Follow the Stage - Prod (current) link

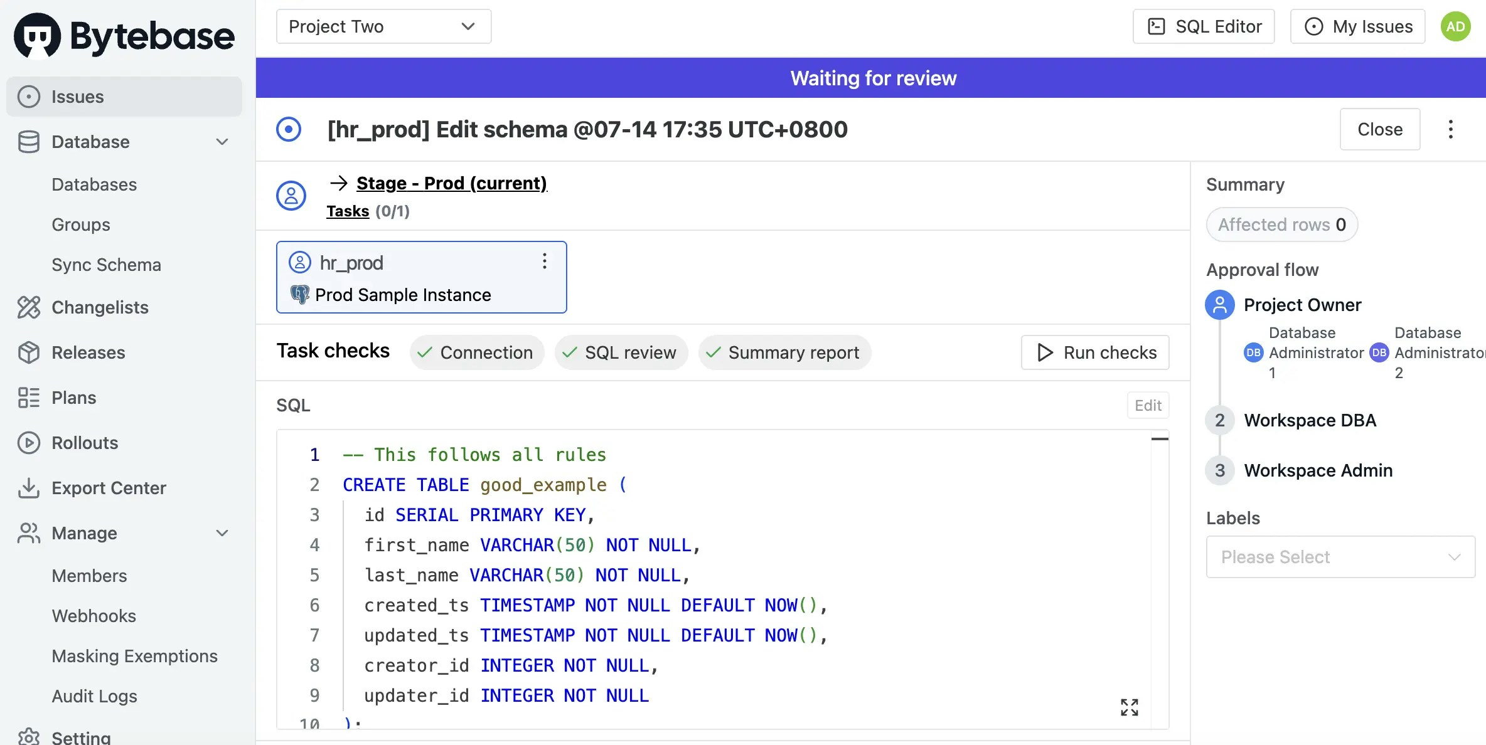[451, 183]
